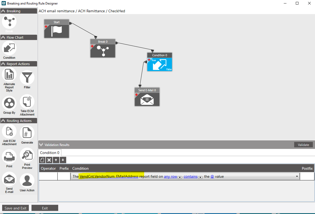Click the Postfix cell in condition row
The width and height of the screenshot is (315, 214).
[x=307, y=176]
